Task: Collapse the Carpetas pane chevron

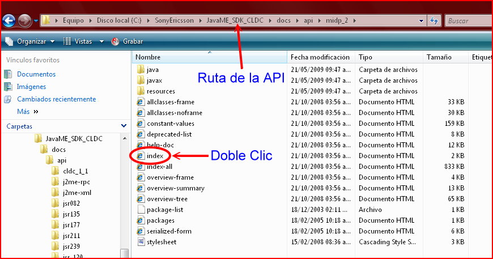Action: 124,126
